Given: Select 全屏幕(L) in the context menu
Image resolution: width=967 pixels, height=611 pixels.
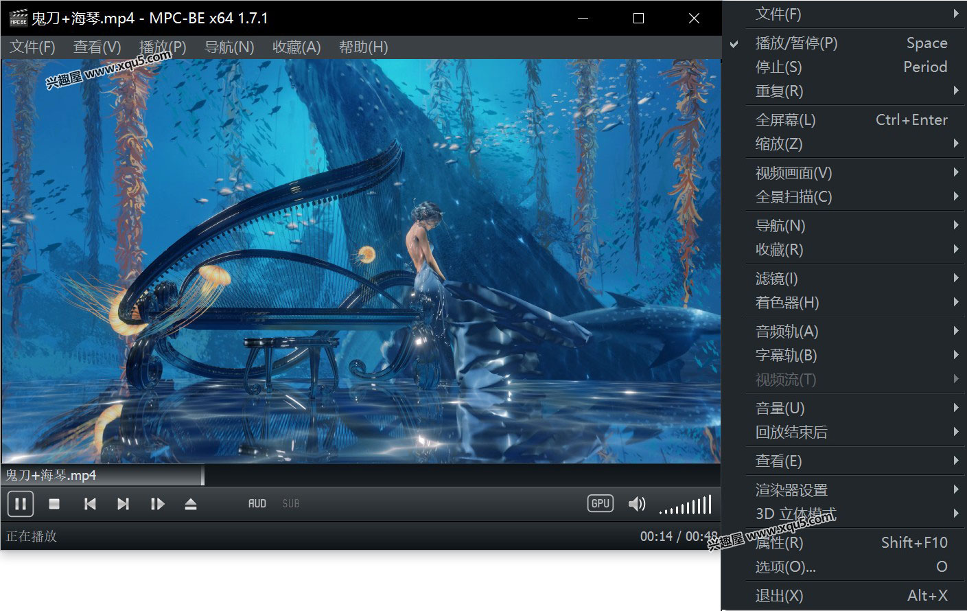Looking at the screenshot, I should click(x=844, y=120).
